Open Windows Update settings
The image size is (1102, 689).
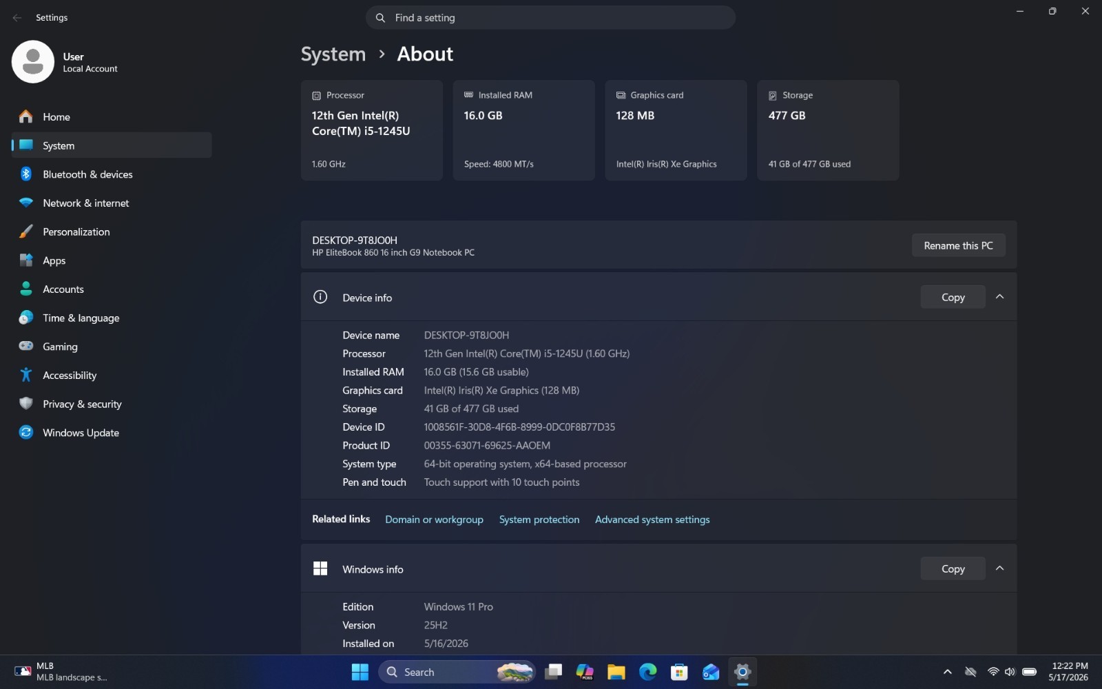coord(112,433)
